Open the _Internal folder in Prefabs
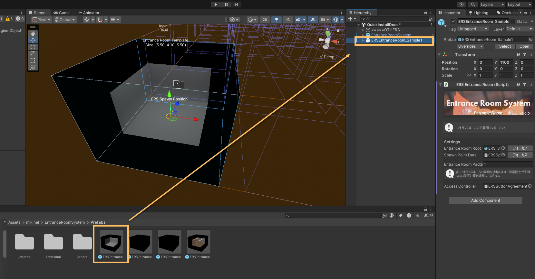 24,242
